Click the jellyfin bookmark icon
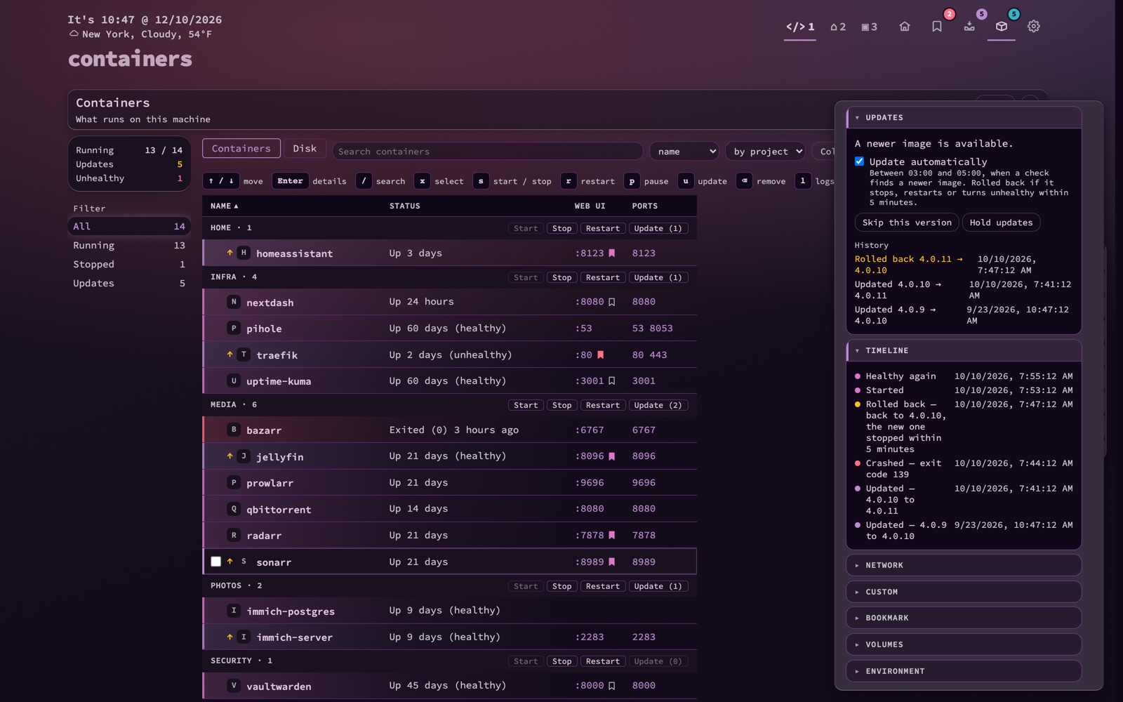1123x702 pixels. 611,456
